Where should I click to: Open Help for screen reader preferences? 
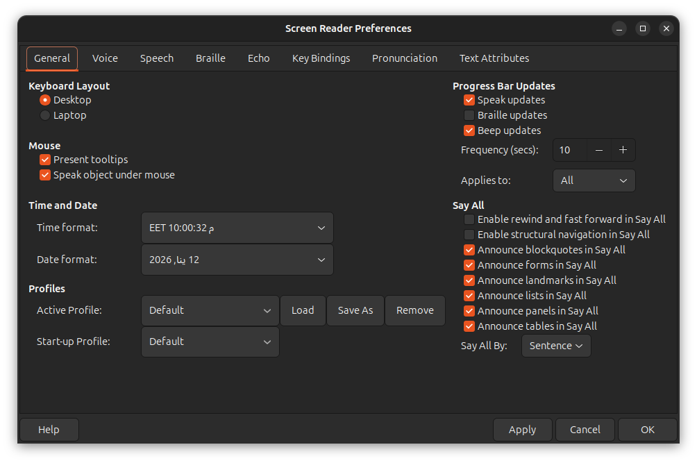click(49, 430)
